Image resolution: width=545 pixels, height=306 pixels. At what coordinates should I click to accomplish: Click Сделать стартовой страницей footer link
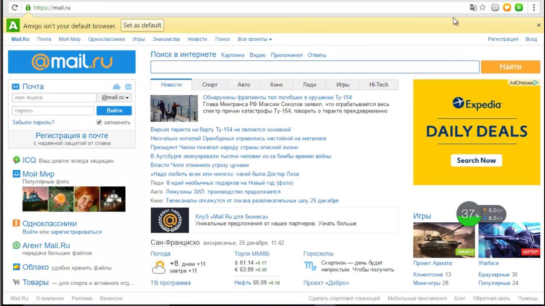pyautogui.click(x=344, y=298)
